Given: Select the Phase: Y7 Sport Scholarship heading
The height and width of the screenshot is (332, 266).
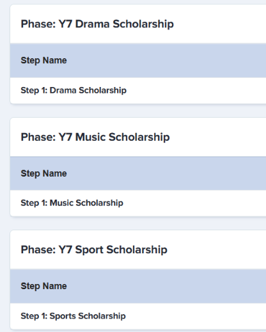Looking at the screenshot, I should pos(94,249).
